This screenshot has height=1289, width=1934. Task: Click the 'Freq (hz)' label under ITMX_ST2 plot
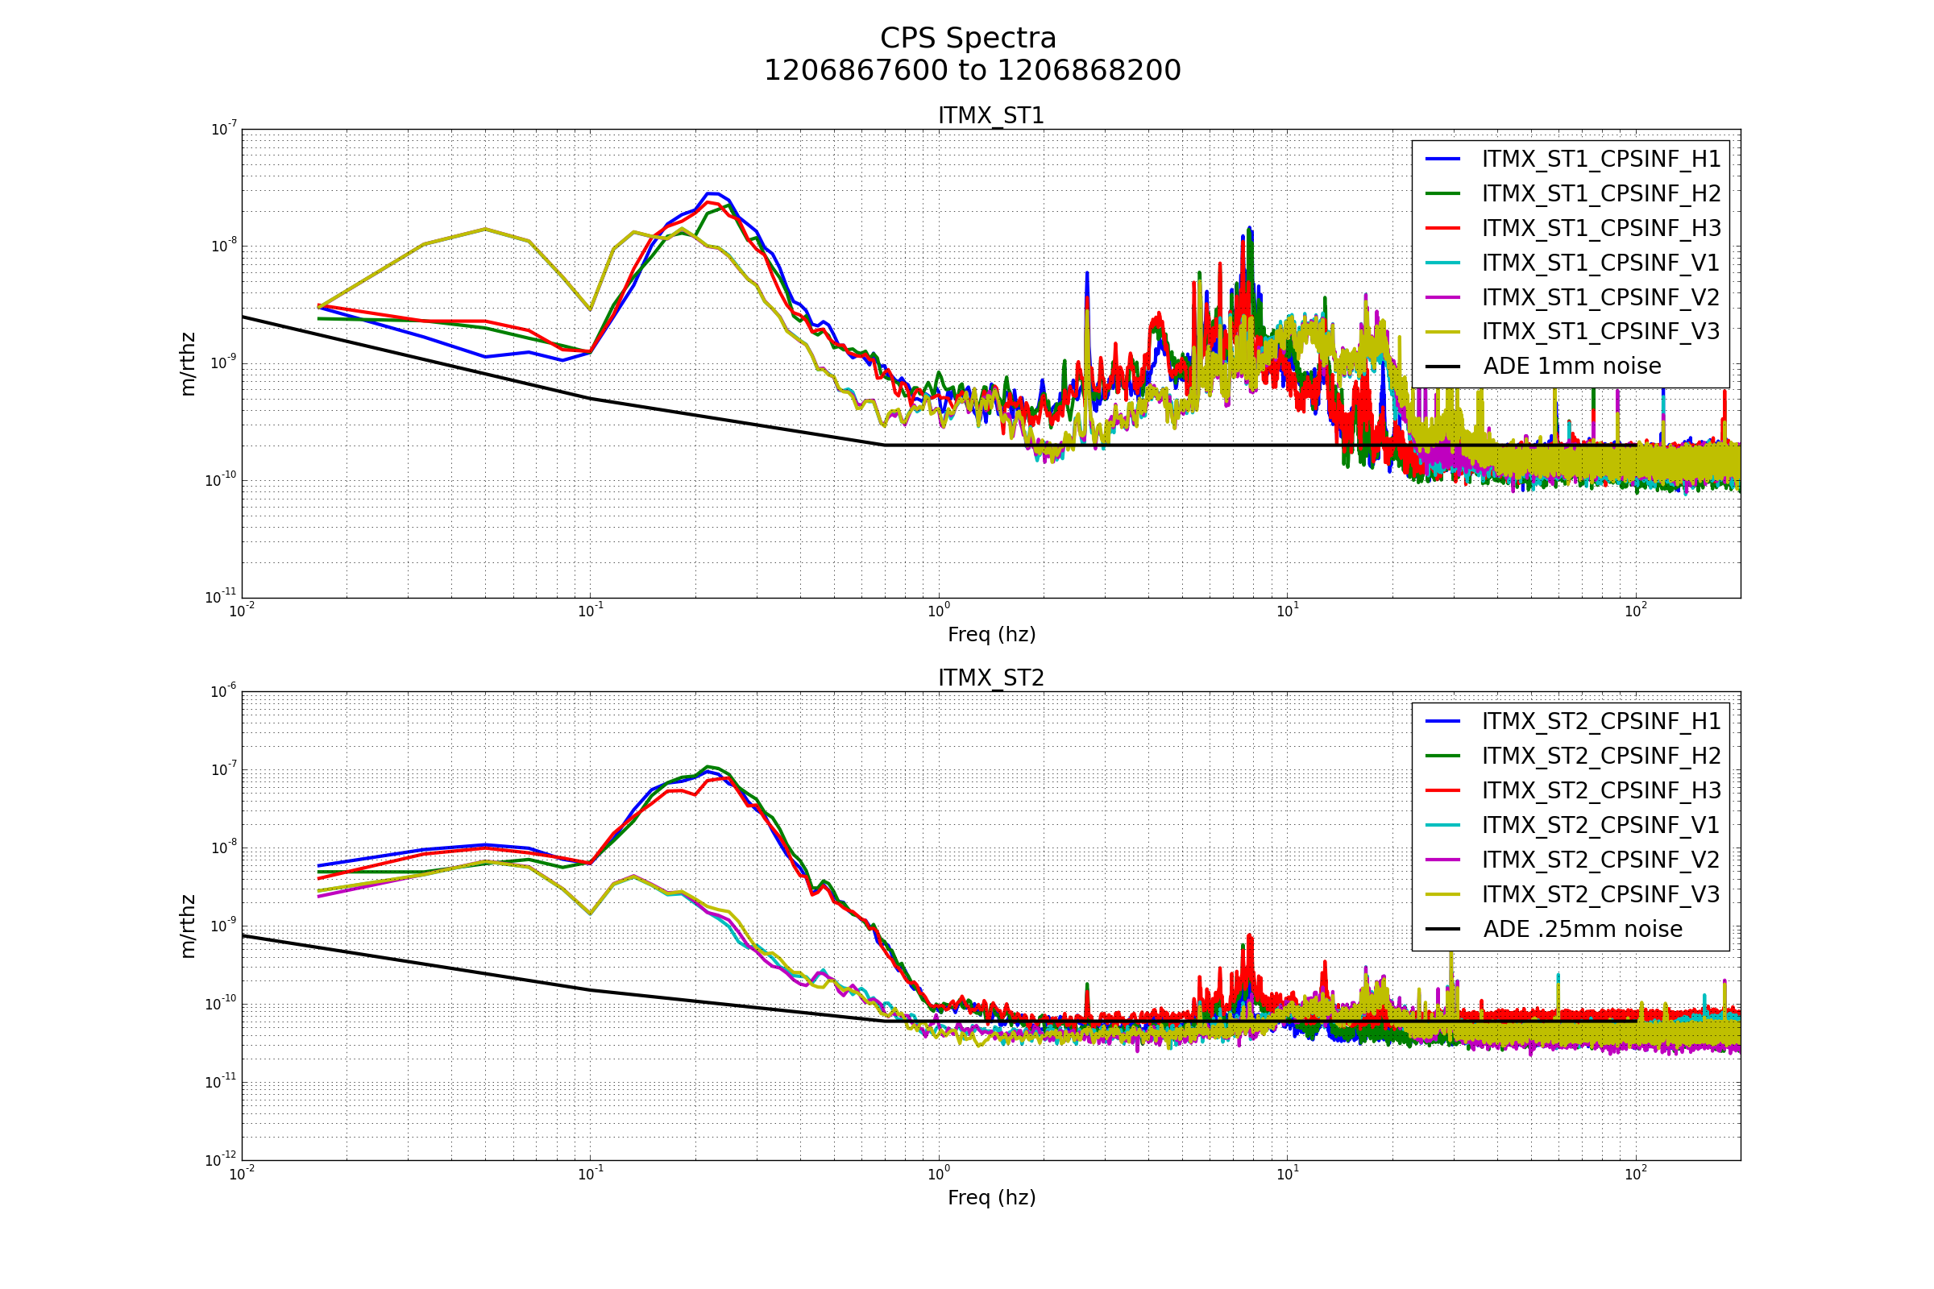[991, 1198]
